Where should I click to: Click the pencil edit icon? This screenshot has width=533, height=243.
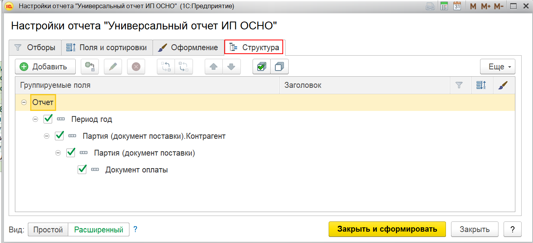pyautogui.click(x=113, y=67)
